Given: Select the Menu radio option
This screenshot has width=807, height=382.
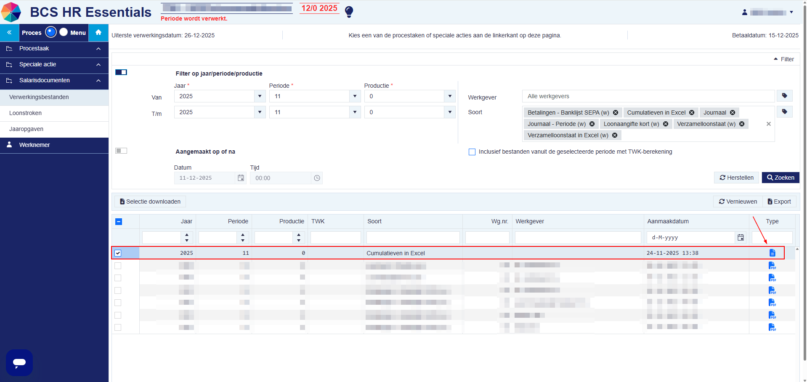Looking at the screenshot, I should pos(64,32).
